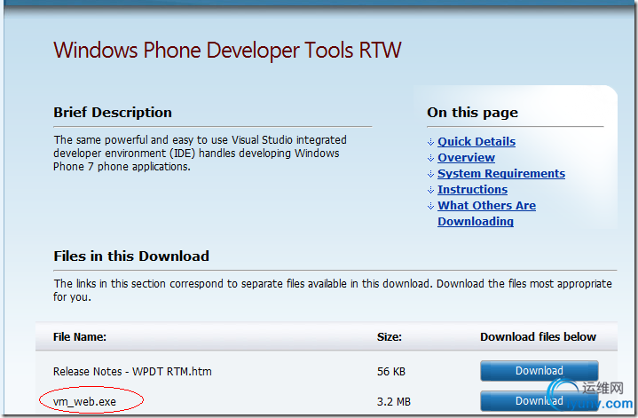Select the Release Notes - WPDT RTM.htm file name
This screenshot has height=418, width=638.
tap(132, 372)
